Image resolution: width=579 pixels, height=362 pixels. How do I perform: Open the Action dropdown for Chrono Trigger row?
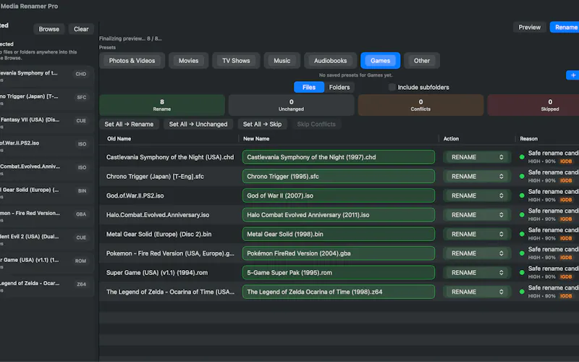[x=476, y=176]
